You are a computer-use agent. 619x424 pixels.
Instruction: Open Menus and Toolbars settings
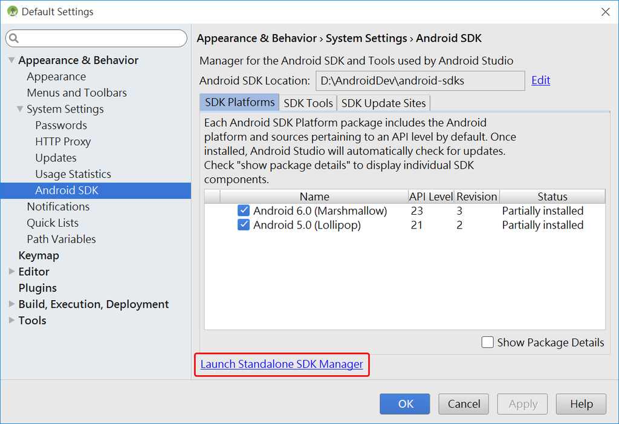point(77,93)
